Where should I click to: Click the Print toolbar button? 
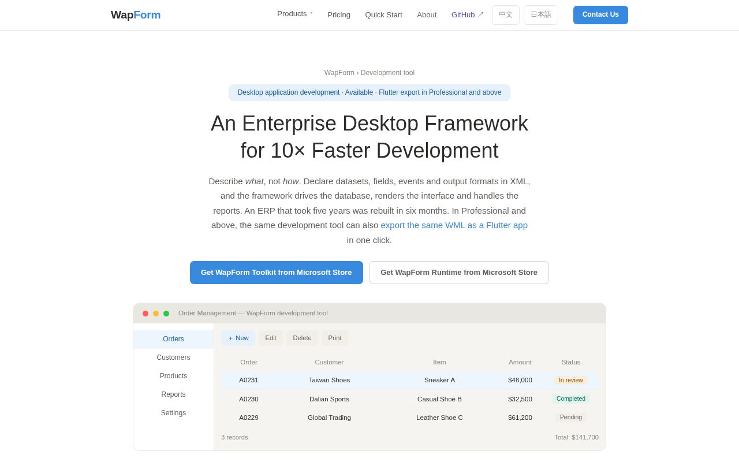pos(335,338)
